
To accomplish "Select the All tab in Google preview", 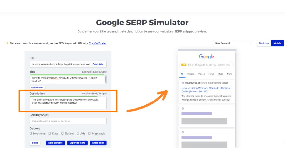I will pos(182,74).
